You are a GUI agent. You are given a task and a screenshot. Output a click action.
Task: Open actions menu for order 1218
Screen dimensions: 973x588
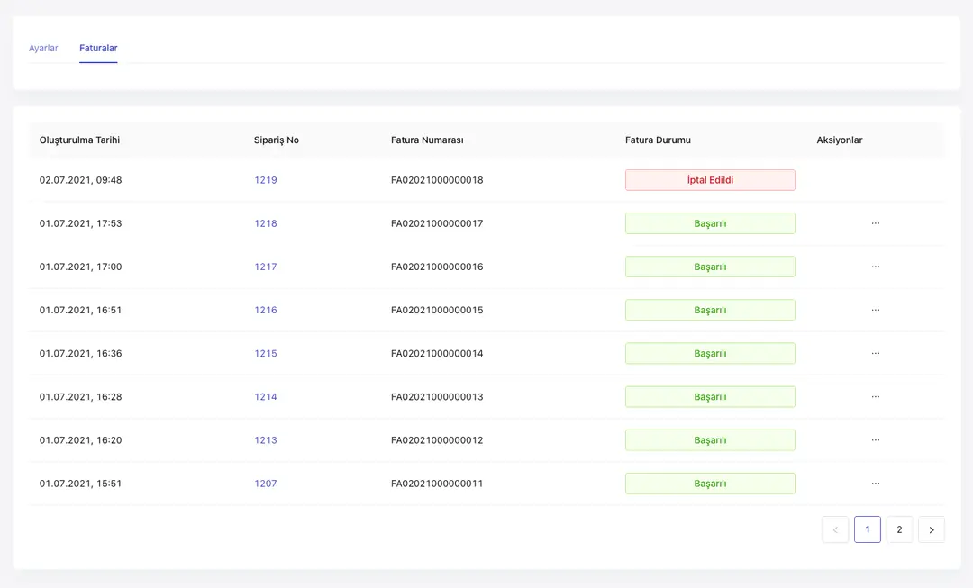coord(875,223)
